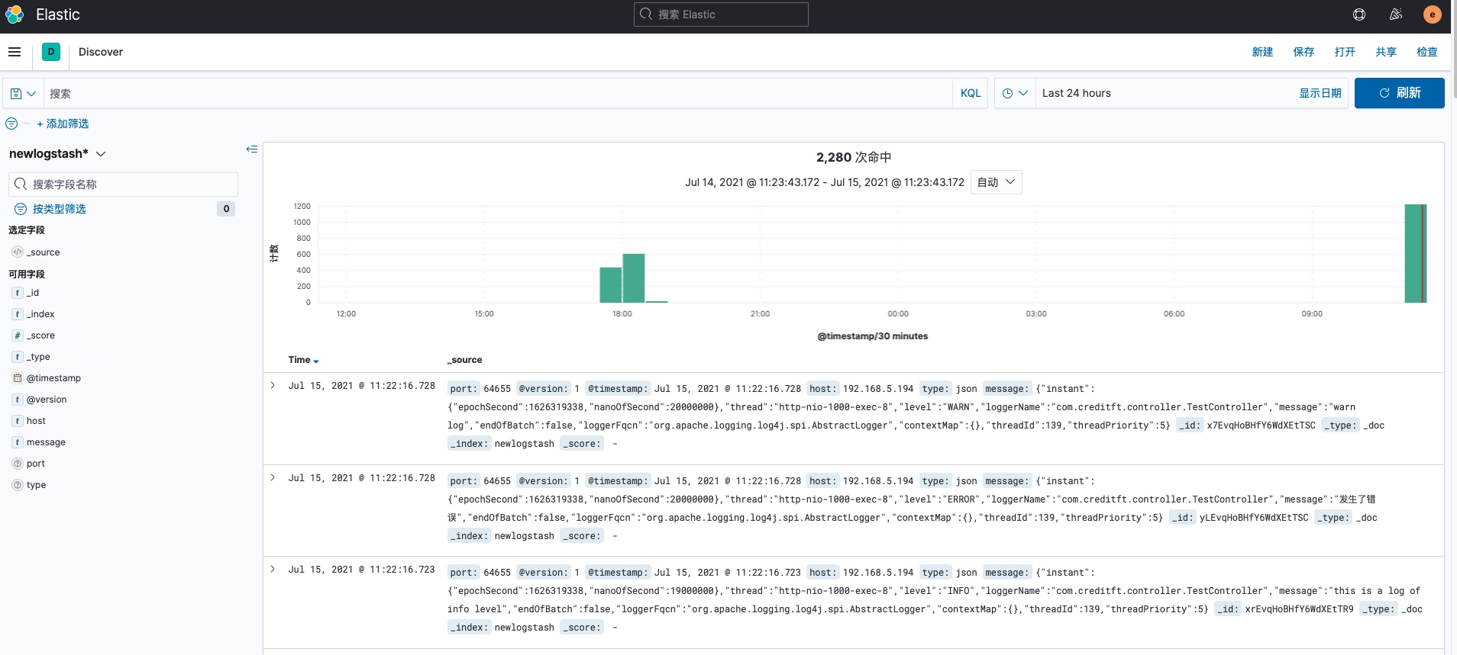1457x655 pixels.
Task: Click 检查 in the top menu
Action: point(1427,52)
